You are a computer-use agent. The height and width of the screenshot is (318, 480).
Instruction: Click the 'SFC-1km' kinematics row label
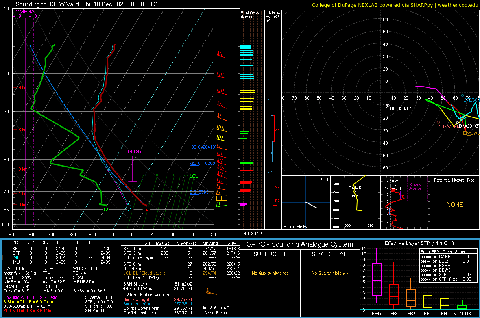(x=132, y=249)
